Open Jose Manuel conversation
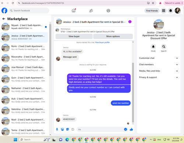184x143 pixels. click(24, 69)
